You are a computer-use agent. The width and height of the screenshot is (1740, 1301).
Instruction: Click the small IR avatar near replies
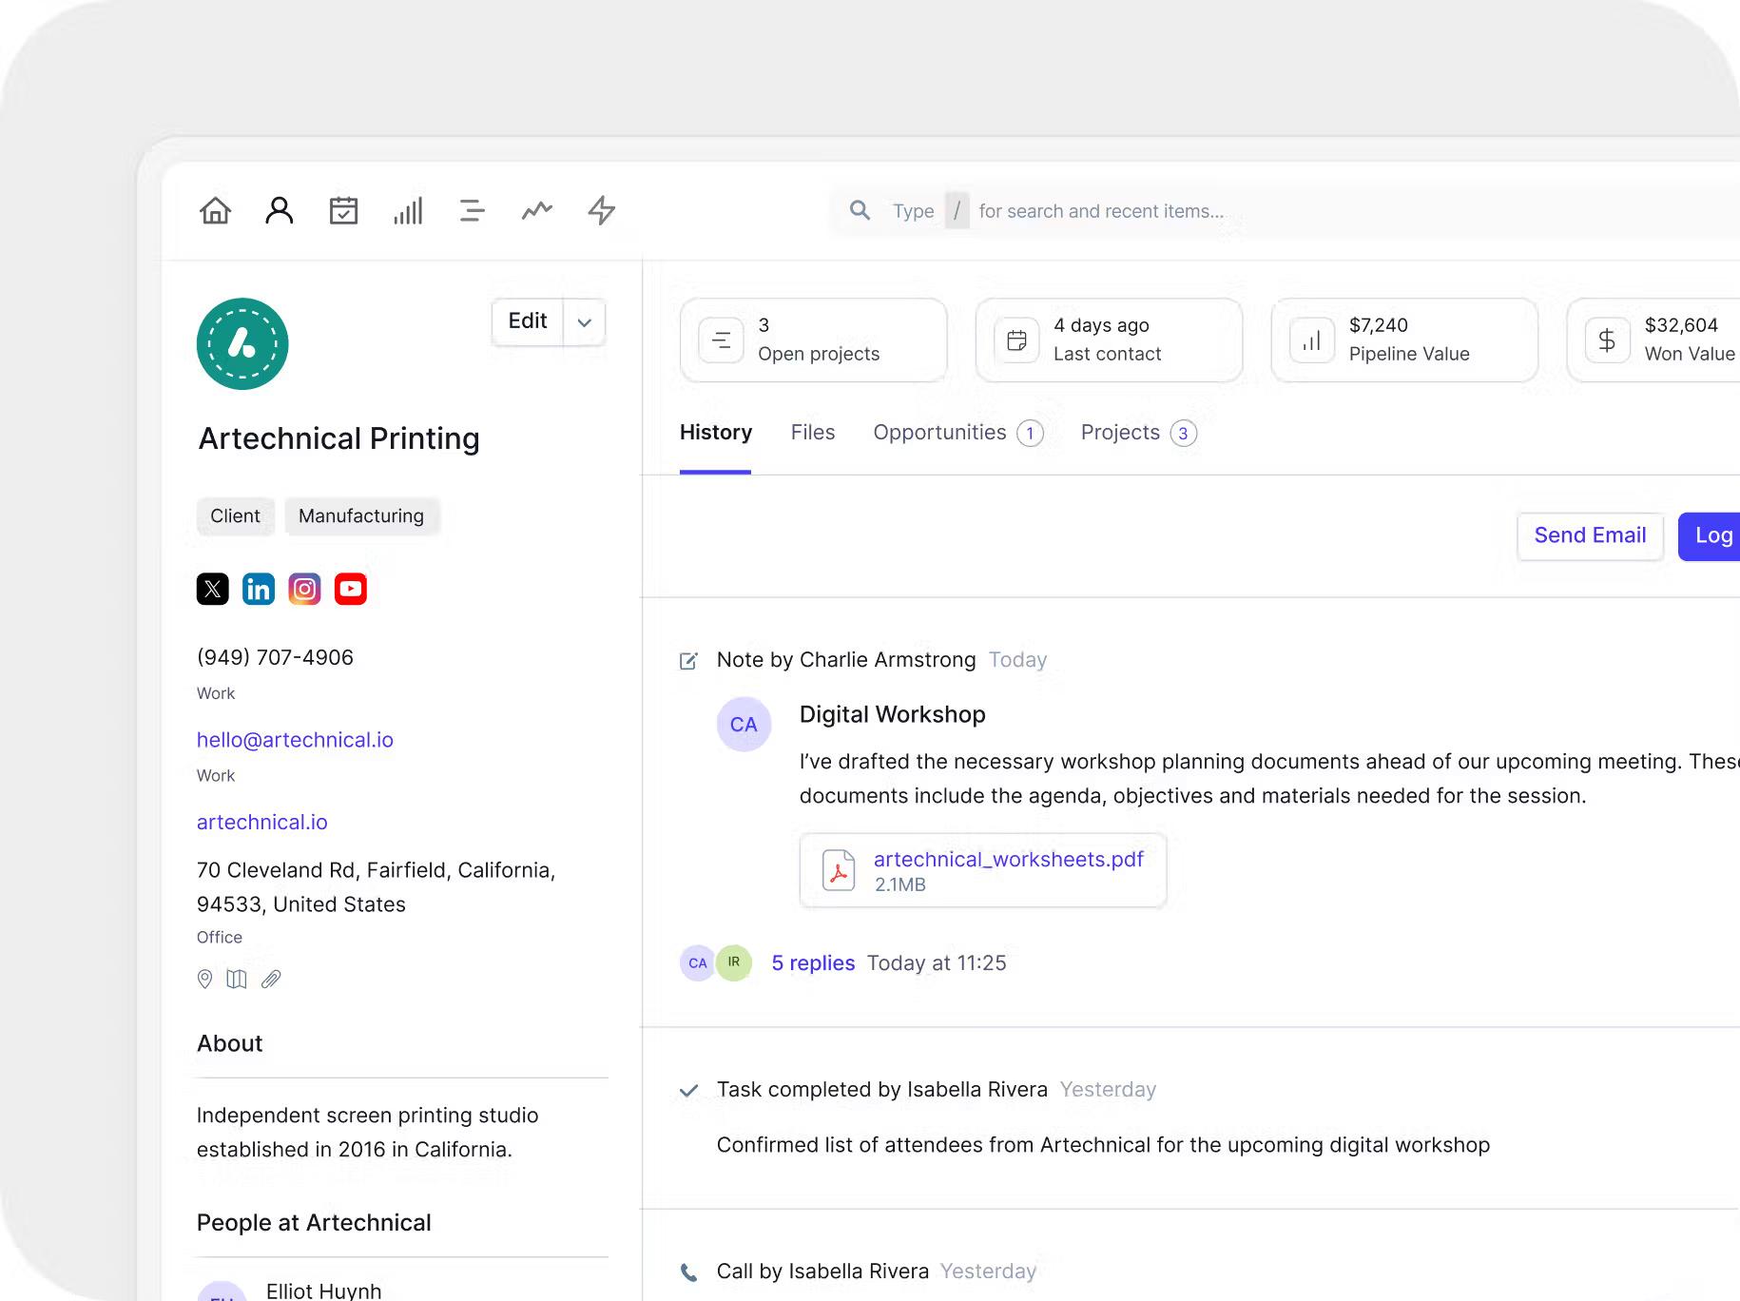(734, 962)
